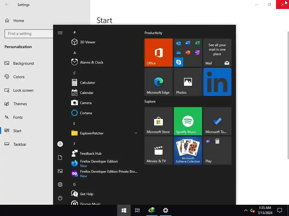
Task: Open the Excel icon in Office folder tile
Action: [197, 43]
